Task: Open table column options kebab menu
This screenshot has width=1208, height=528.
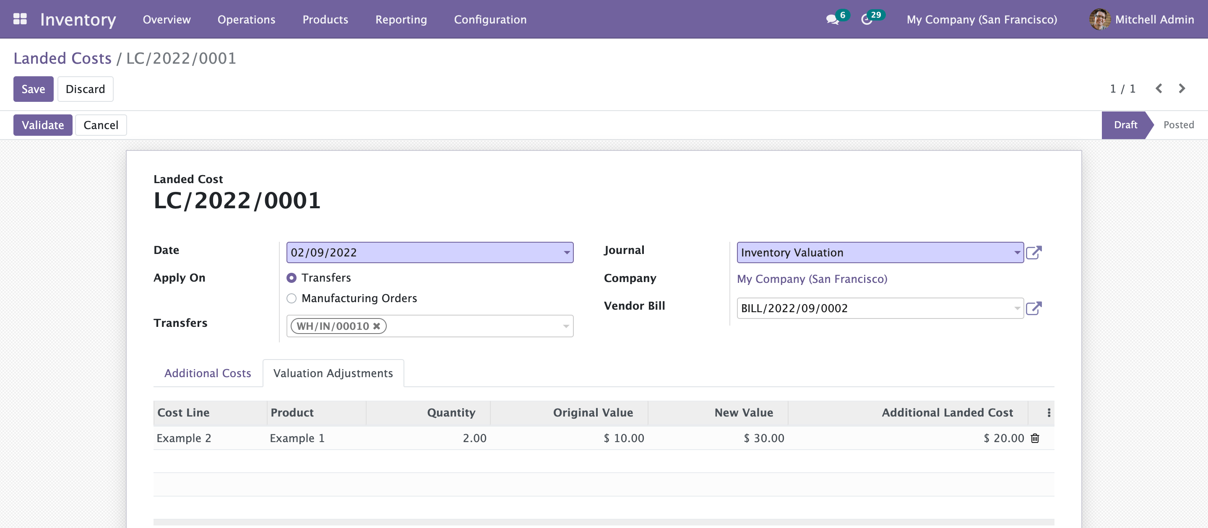Action: point(1049,413)
